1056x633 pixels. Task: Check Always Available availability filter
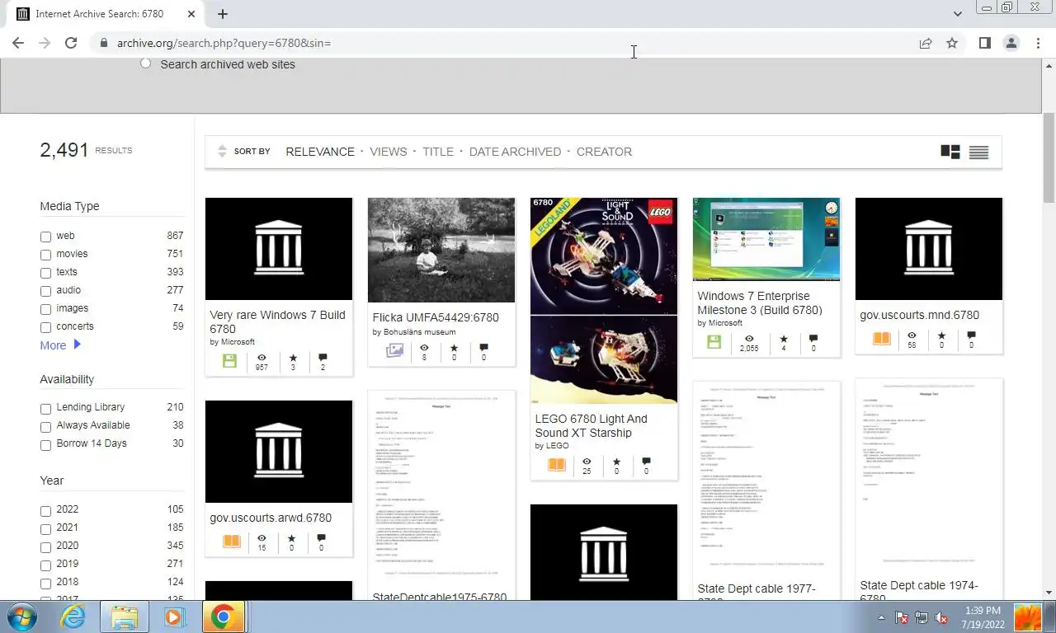click(46, 427)
